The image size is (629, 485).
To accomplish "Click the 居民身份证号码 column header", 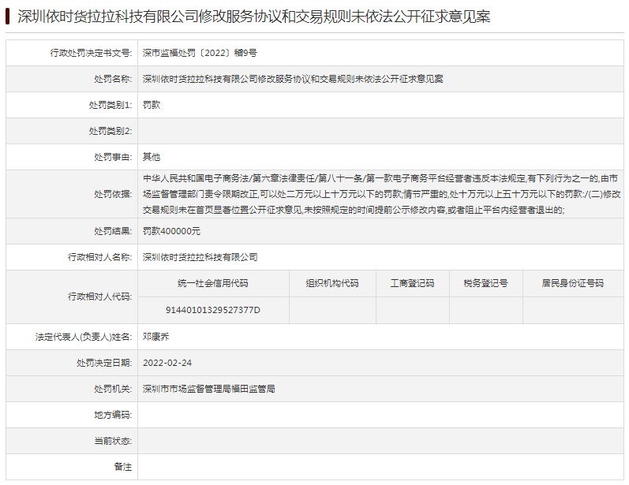I will [x=573, y=283].
